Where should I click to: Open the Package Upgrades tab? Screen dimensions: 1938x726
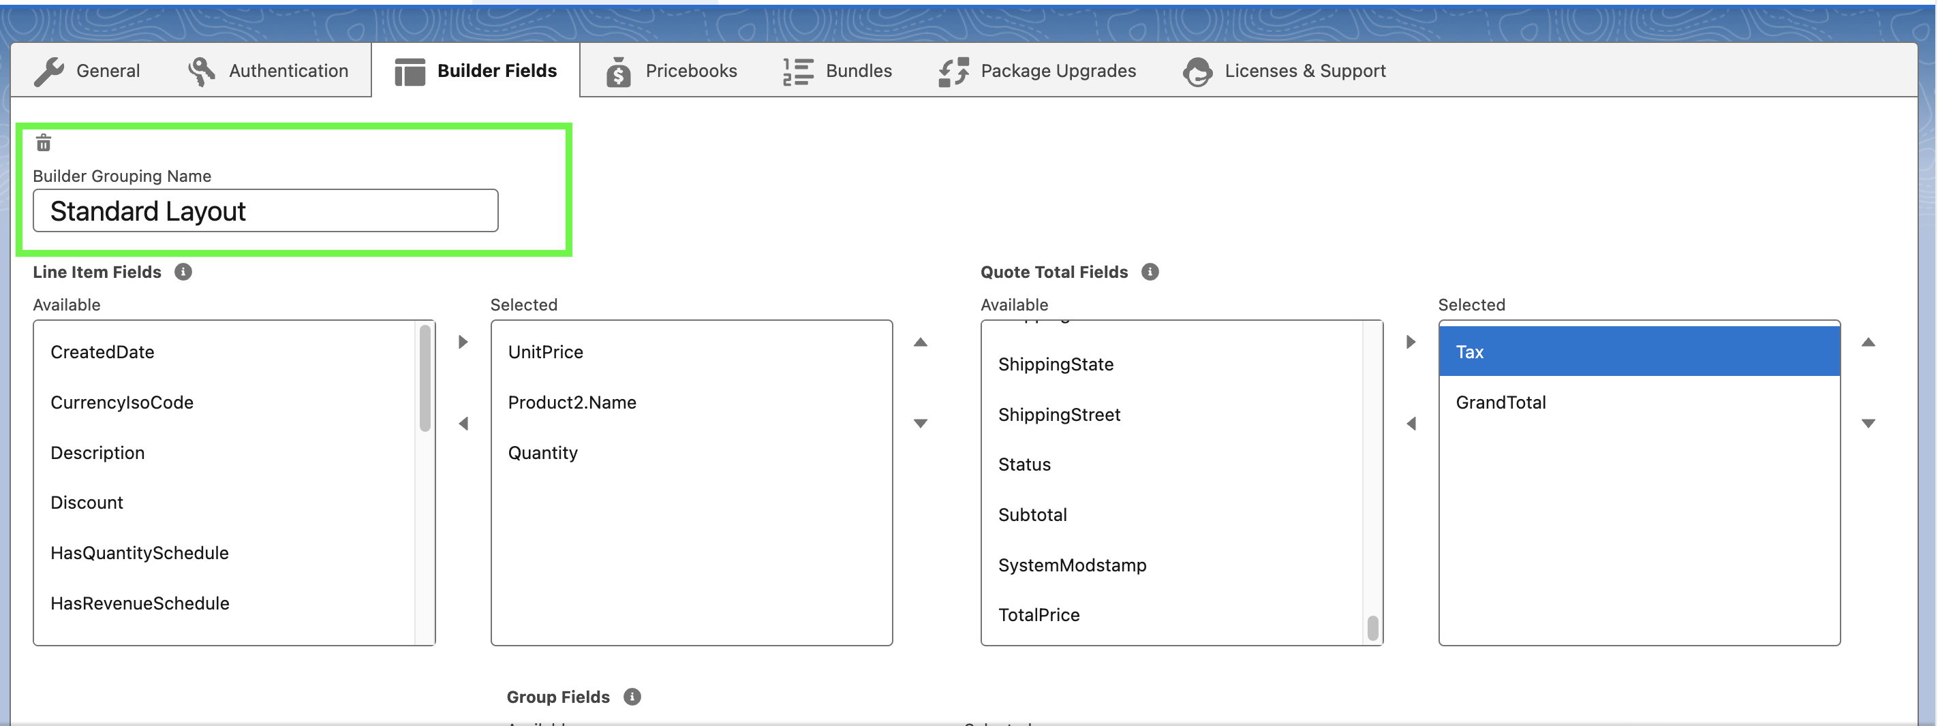tap(1037, 71)
